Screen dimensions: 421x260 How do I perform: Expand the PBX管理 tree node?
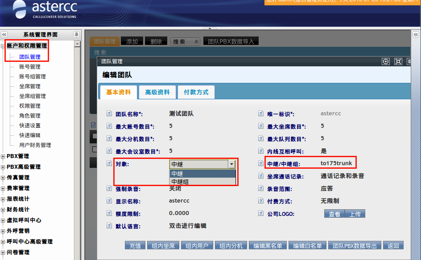click(x=4, y=156)
